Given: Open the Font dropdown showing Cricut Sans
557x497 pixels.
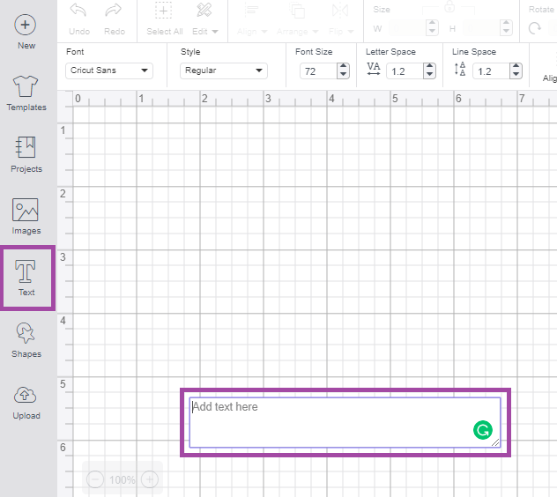Looking at the screenshot, I should point(109,70).
